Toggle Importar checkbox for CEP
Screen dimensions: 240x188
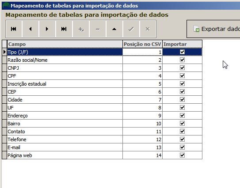coord(182,92)
